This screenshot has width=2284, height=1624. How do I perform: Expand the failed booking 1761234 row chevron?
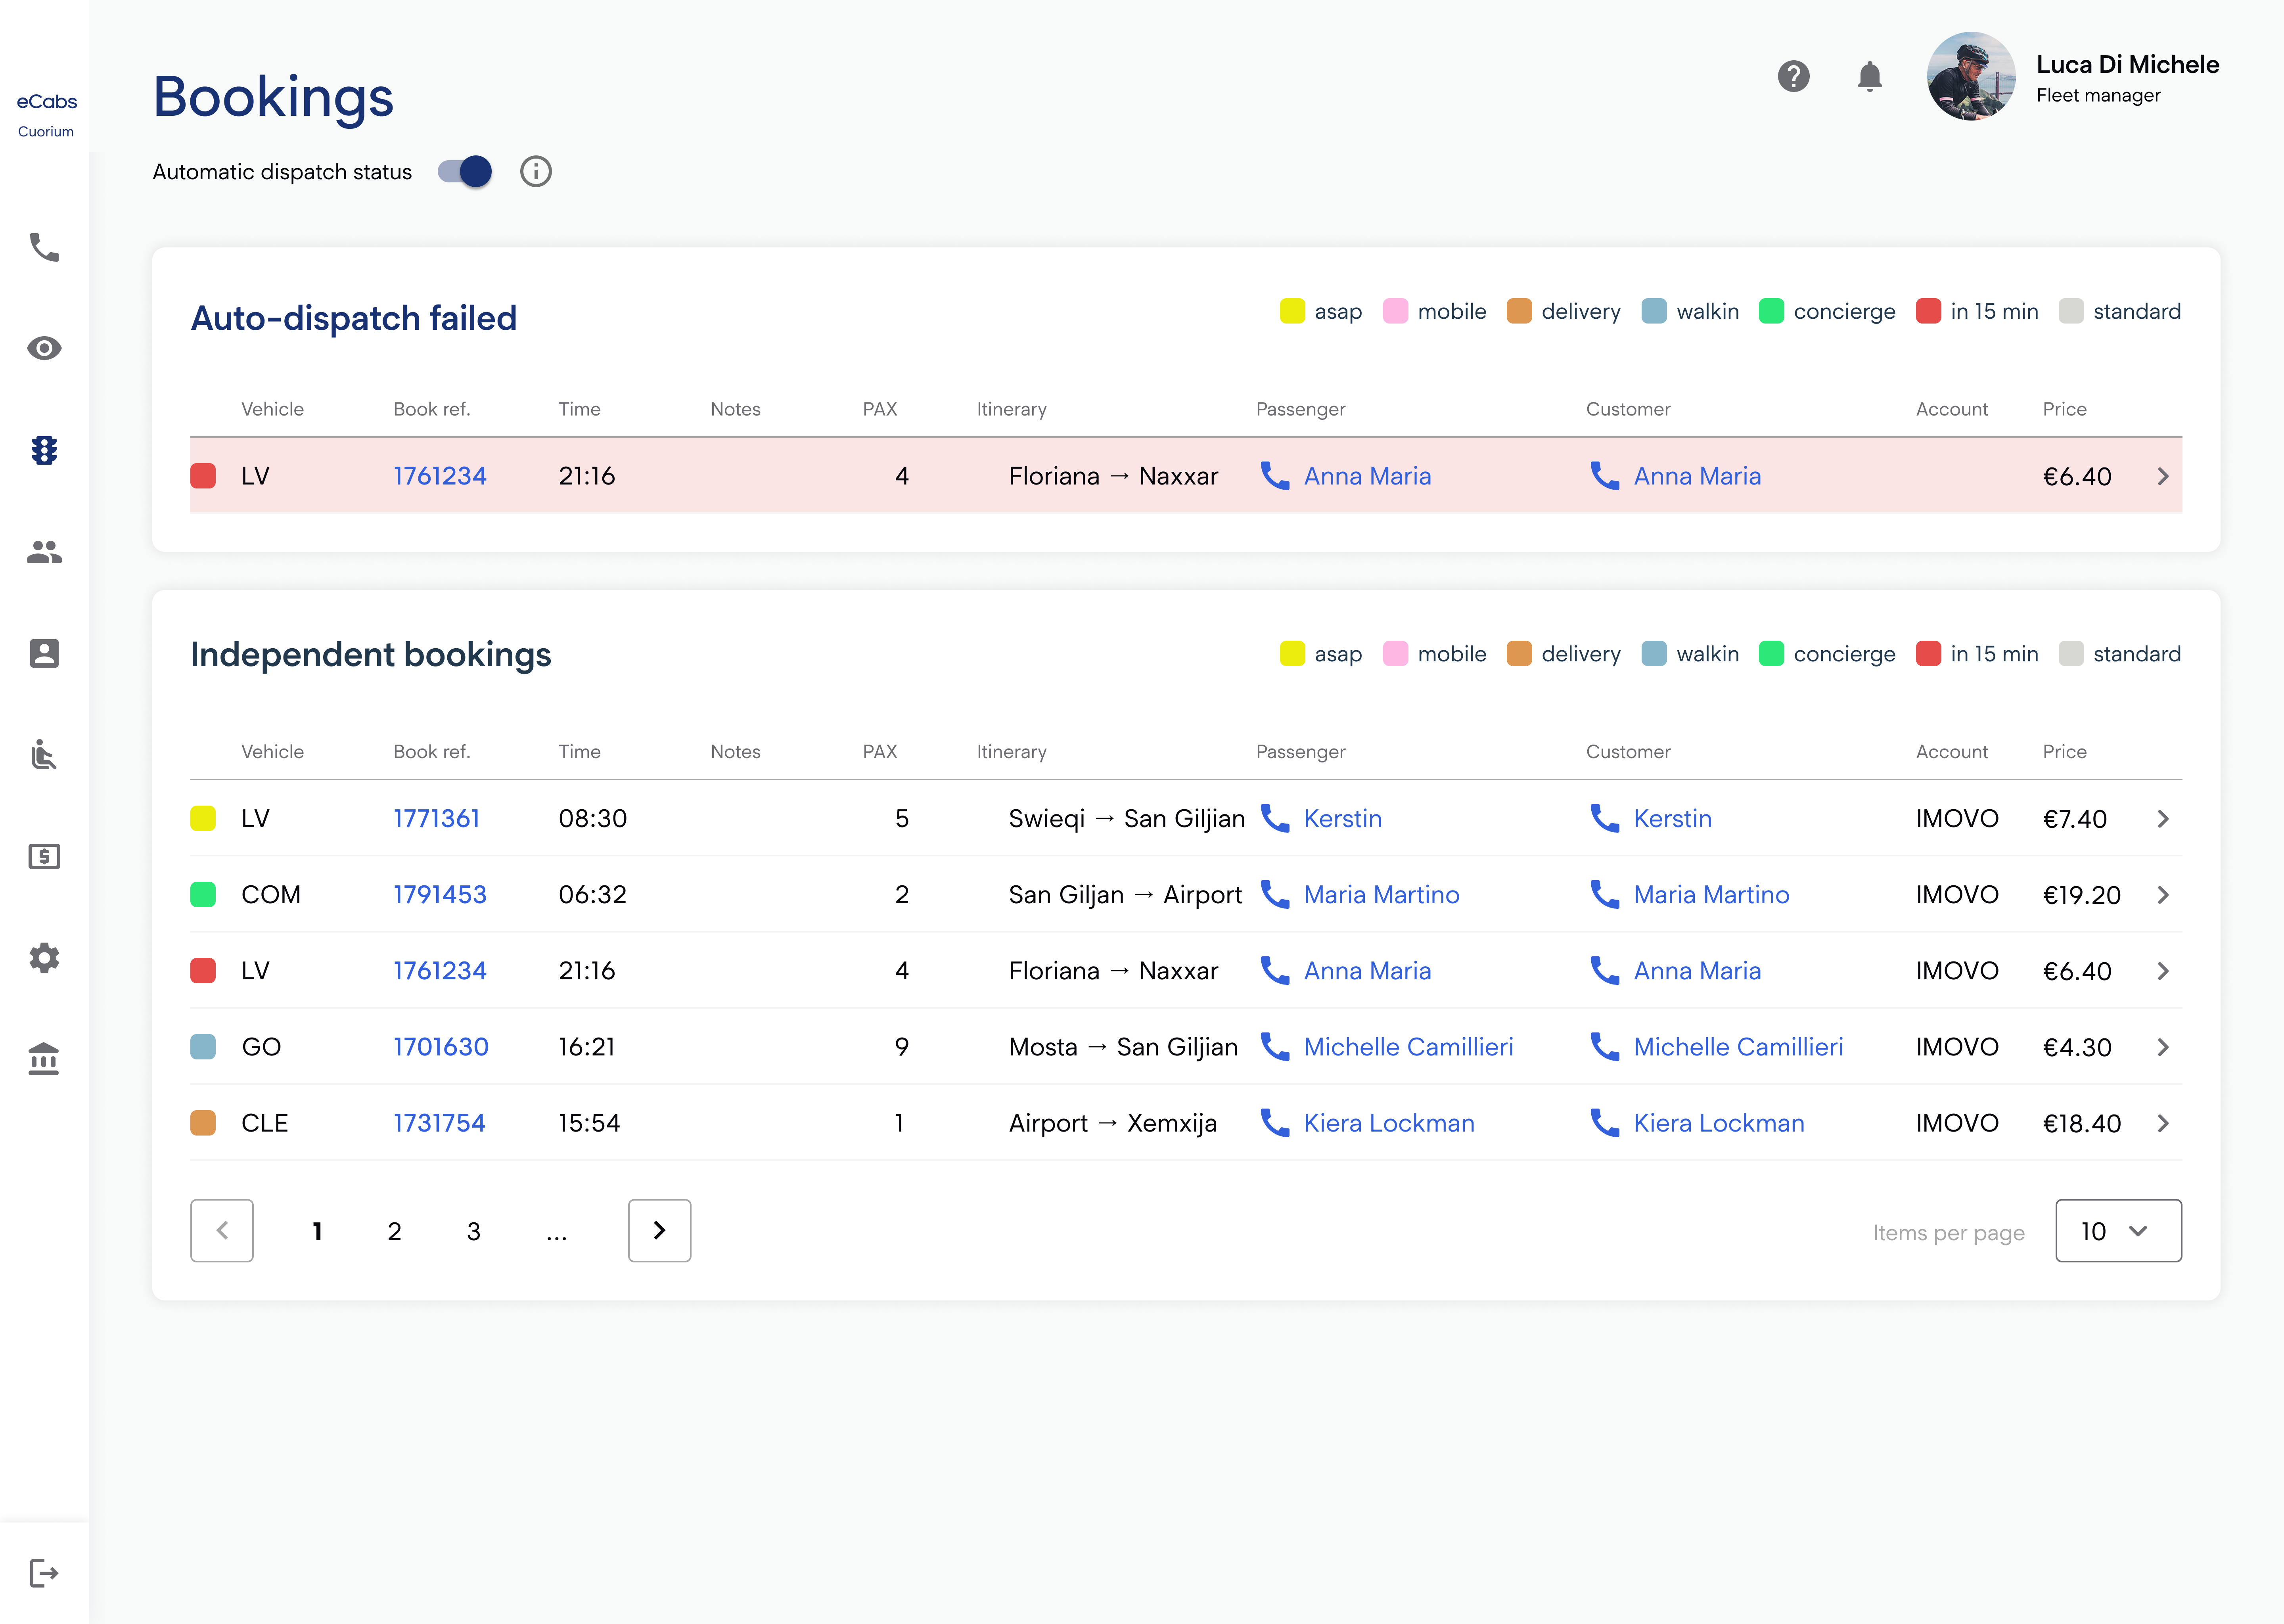coord(2163,476)
